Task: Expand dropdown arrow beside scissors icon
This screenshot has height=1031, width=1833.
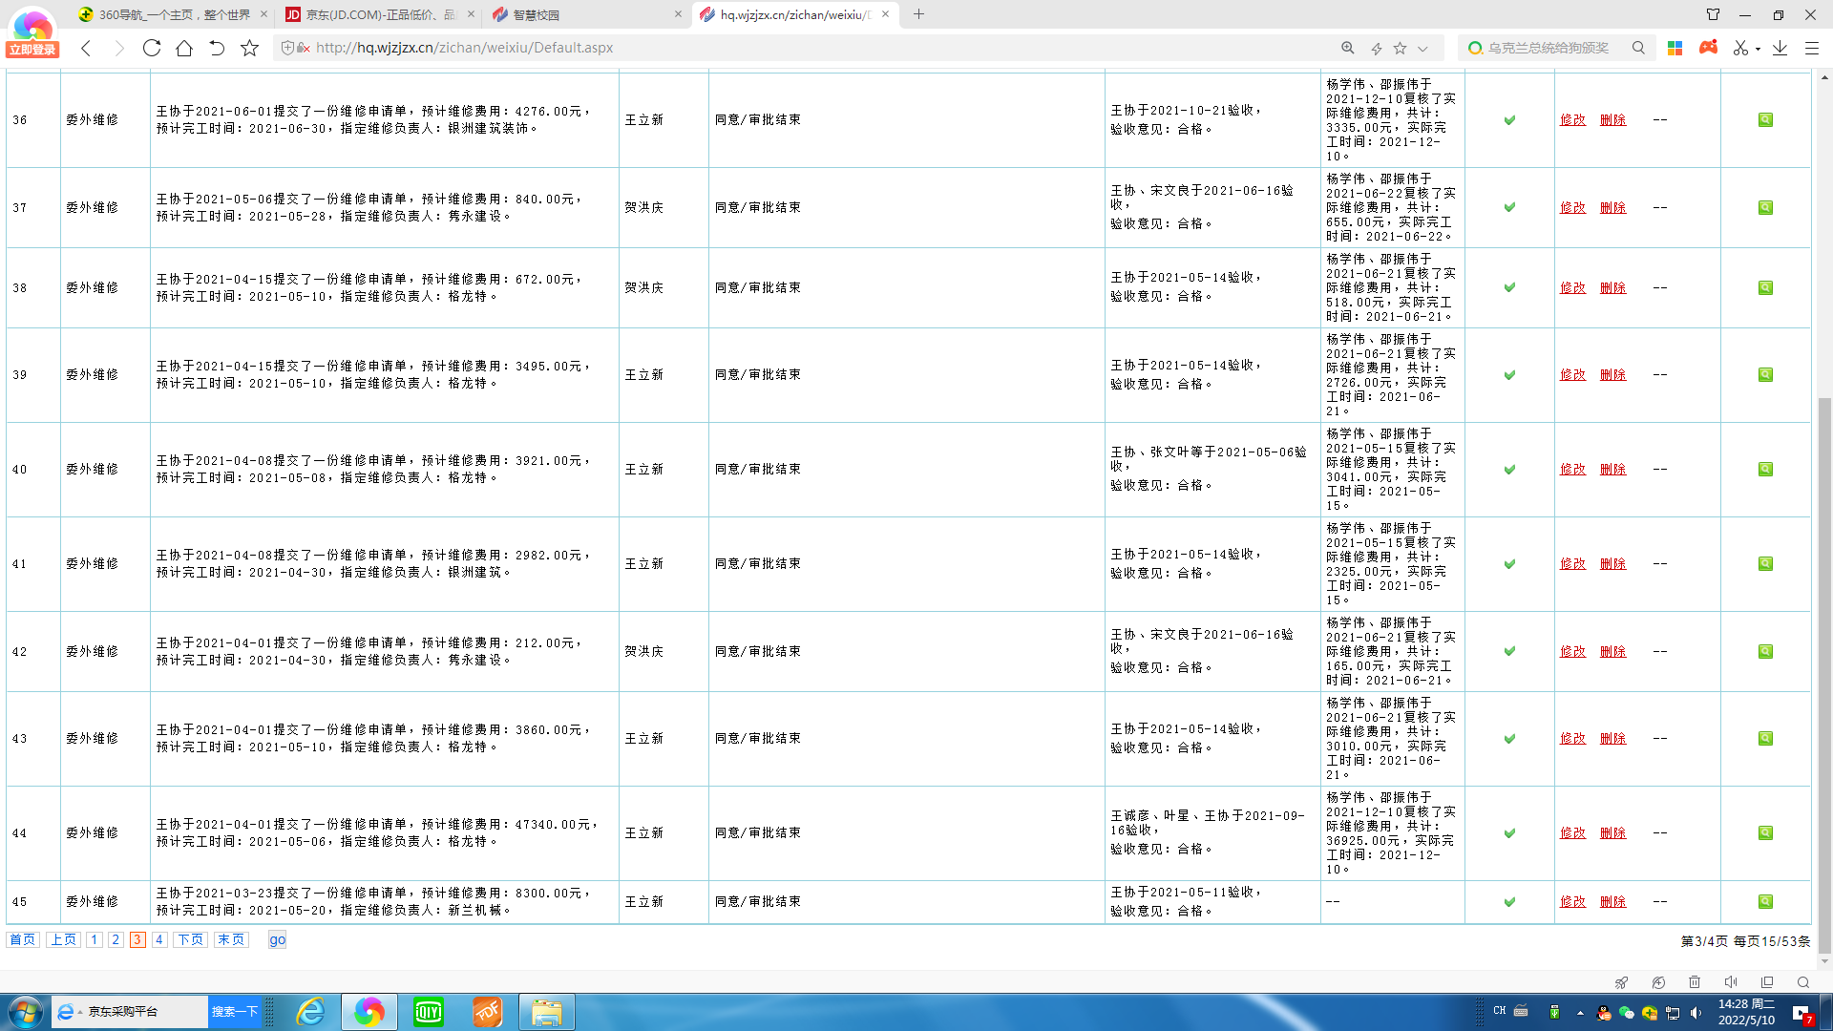Action: 1758,49
